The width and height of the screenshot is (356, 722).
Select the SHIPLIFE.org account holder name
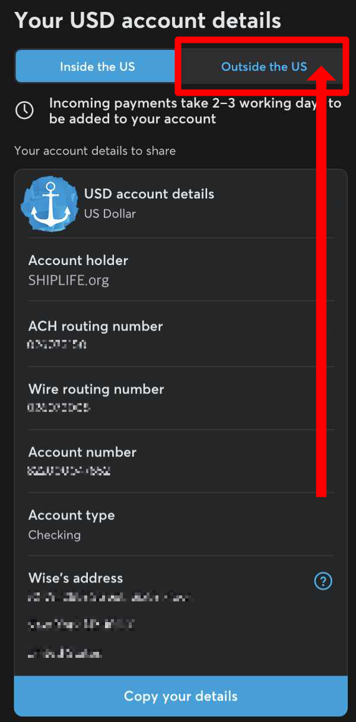(69, 280)
